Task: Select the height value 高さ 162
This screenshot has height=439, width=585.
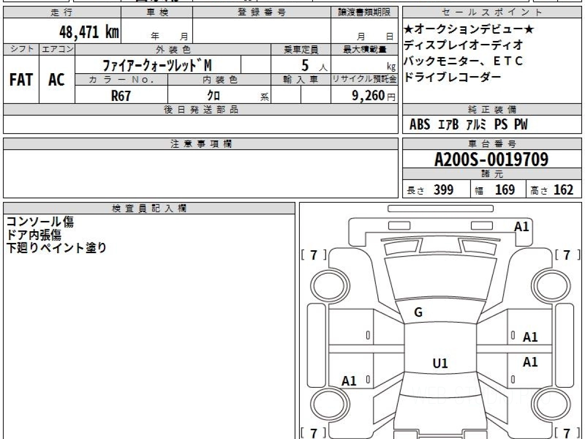Action: click(x=552, y=190)
